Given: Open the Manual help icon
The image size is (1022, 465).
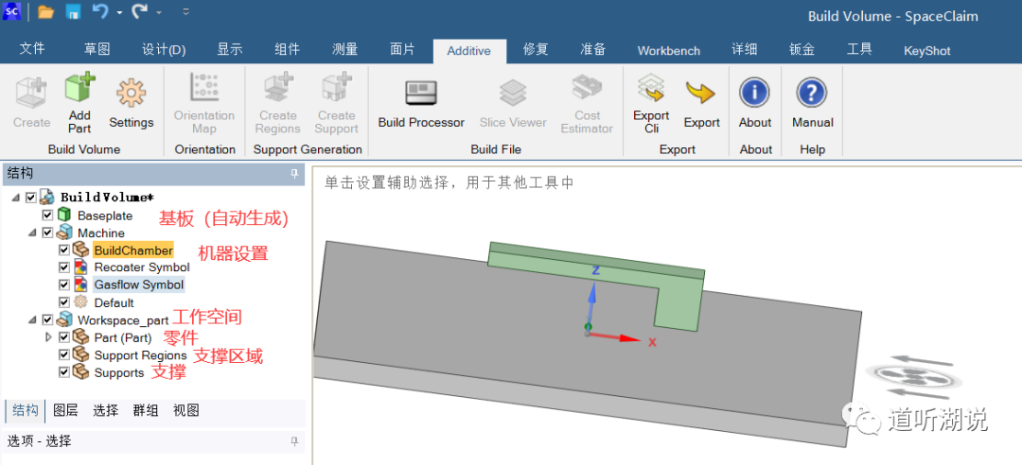Looking at the screenshot, I should pyautogui.click(x=812, y=94).
